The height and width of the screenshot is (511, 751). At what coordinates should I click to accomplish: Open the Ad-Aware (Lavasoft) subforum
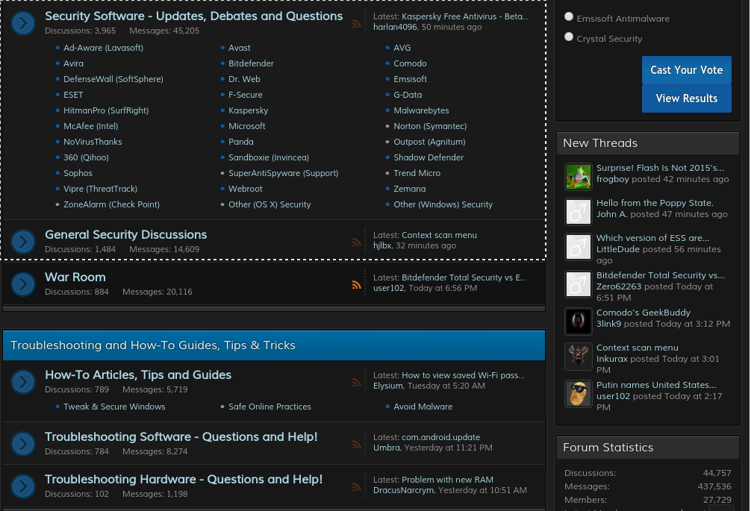pyautogui.click(x=103, y=48)
